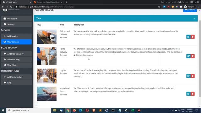The image size is (201, 113).
Task: Delete the Import and Export Services row
Action: coord(193,94)
